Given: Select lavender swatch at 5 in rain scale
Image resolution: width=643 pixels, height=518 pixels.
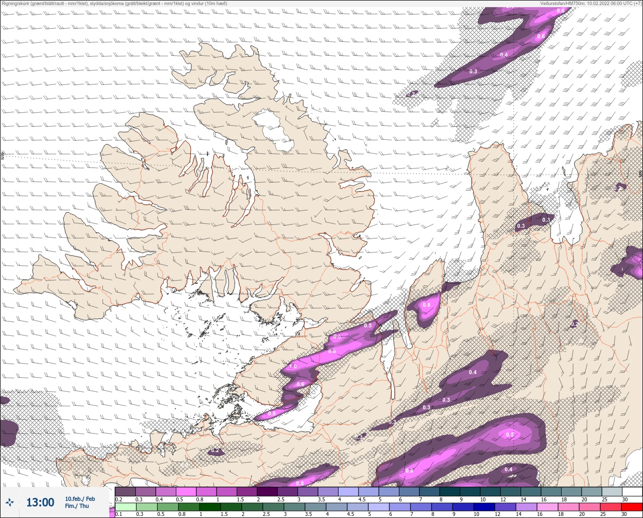Looking at the screenshot, I should 379,507.
